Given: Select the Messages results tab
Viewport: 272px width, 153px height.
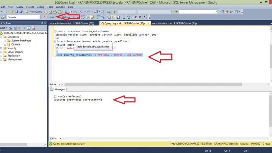Looking at the screenshot, I should point(58,89).
